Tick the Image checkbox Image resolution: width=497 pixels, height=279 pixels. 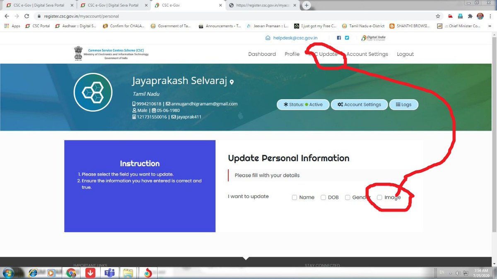[380, 198]
